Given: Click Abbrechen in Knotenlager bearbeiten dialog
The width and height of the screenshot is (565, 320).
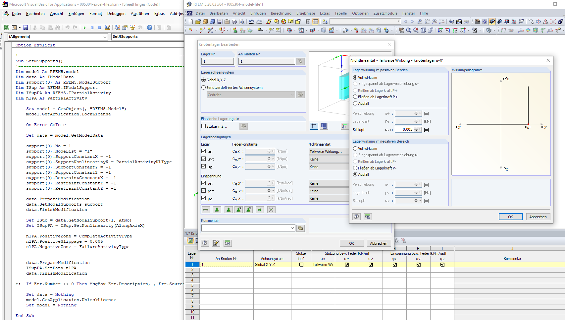Looking at the screenshot, I should click(378, 243).
